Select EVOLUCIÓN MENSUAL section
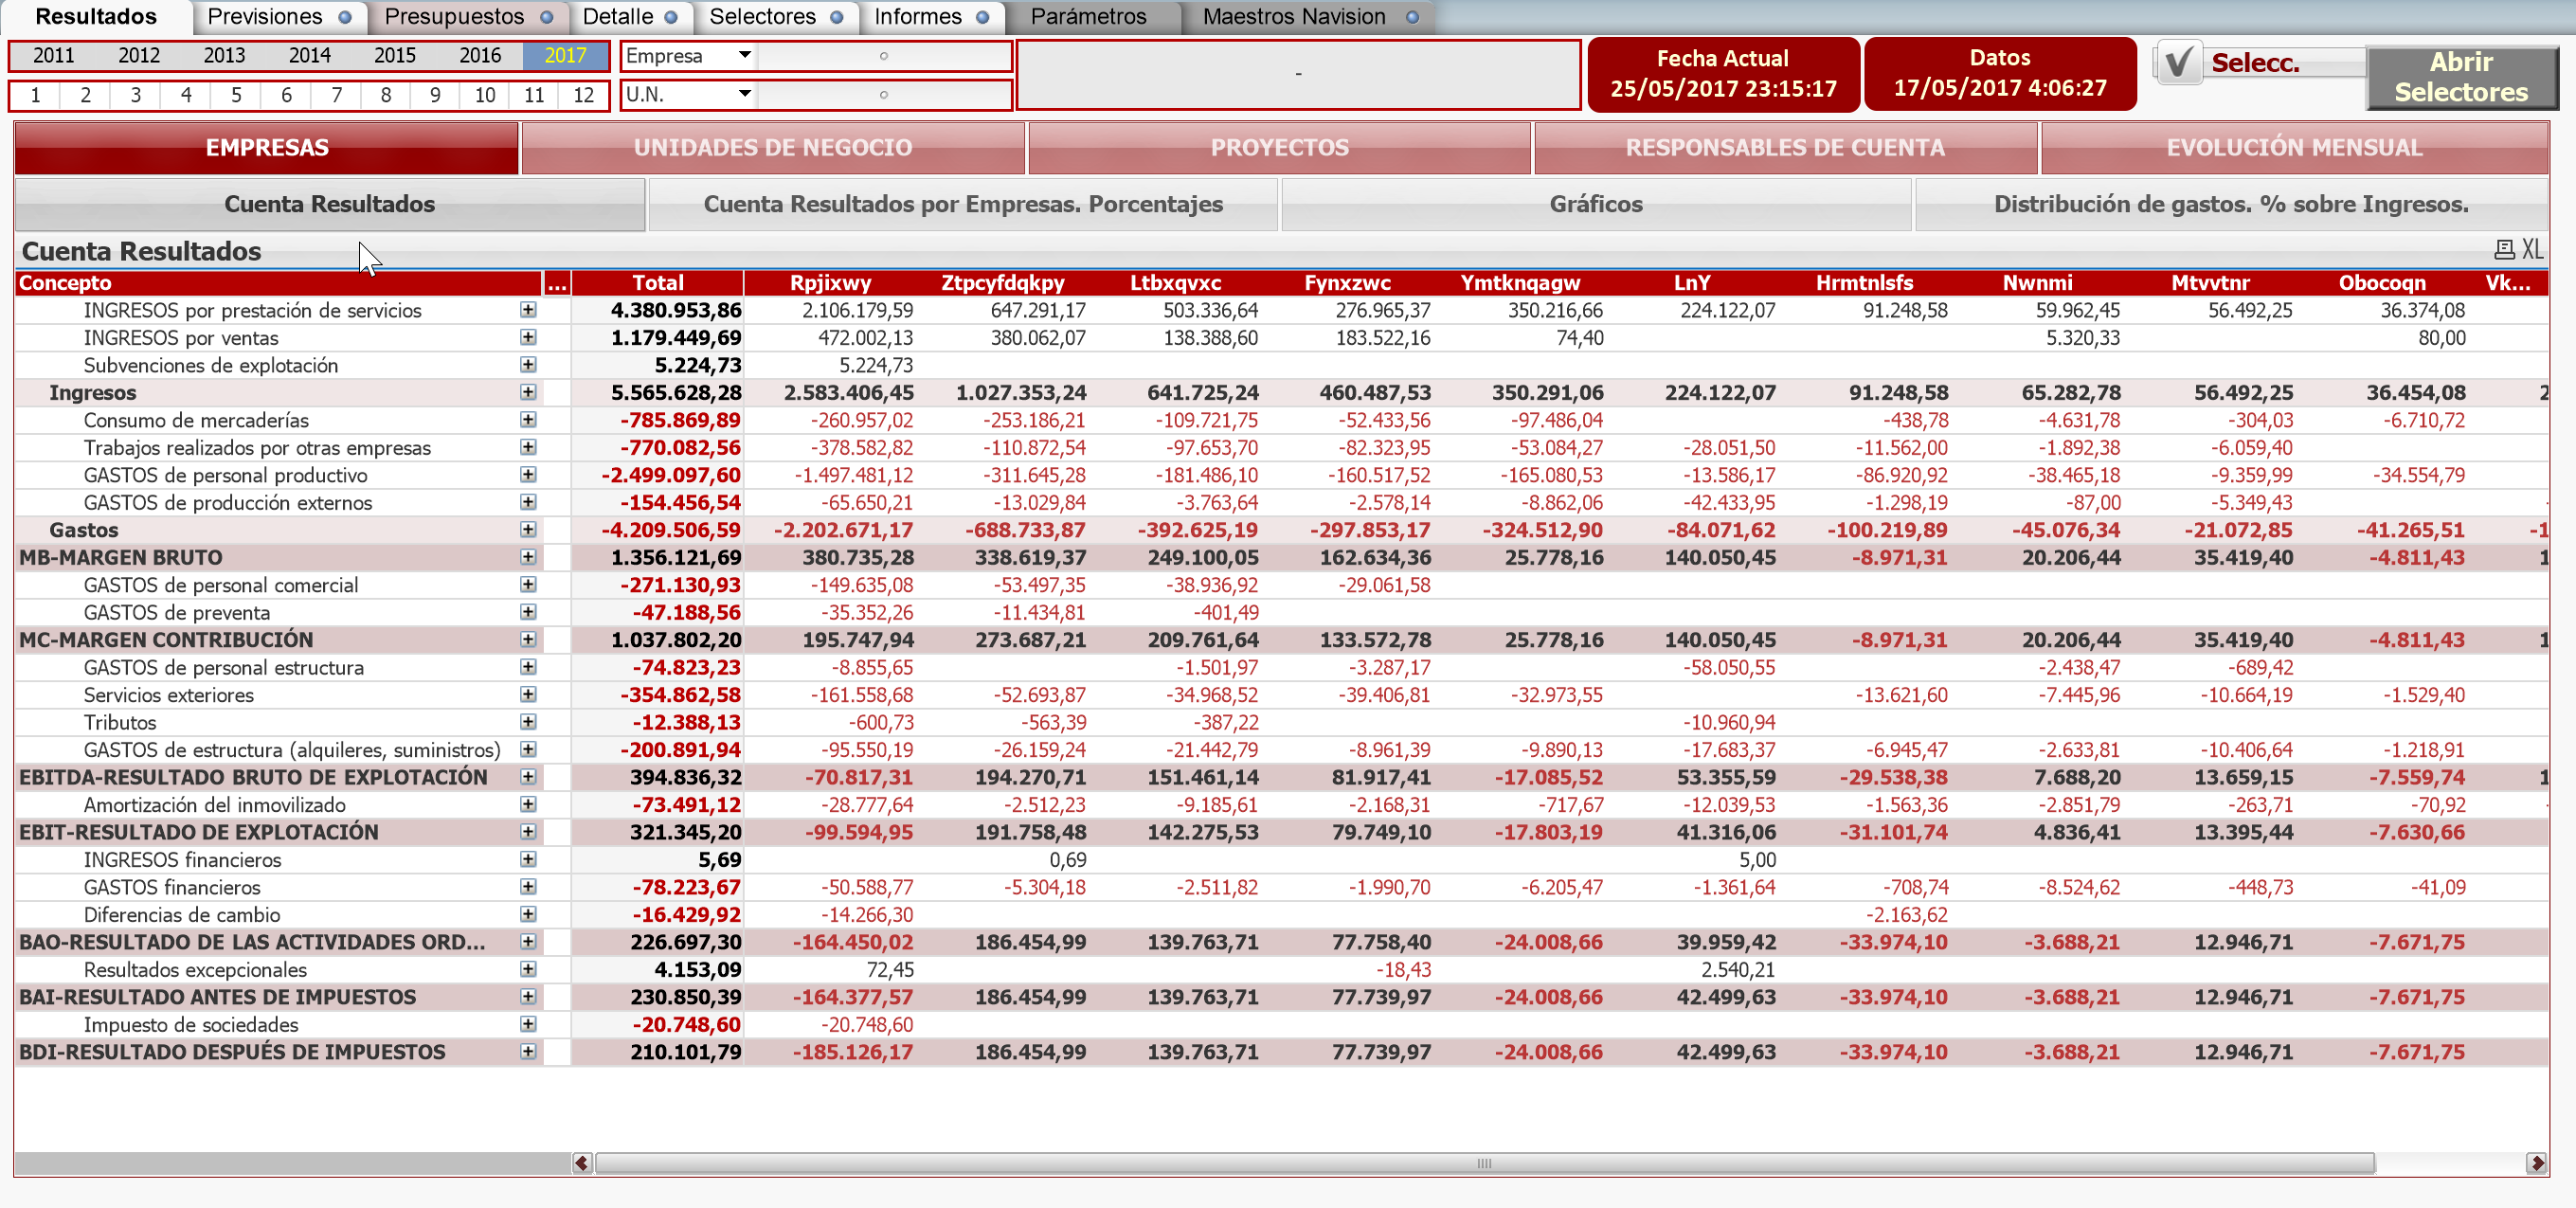 tap(2294, 148)
